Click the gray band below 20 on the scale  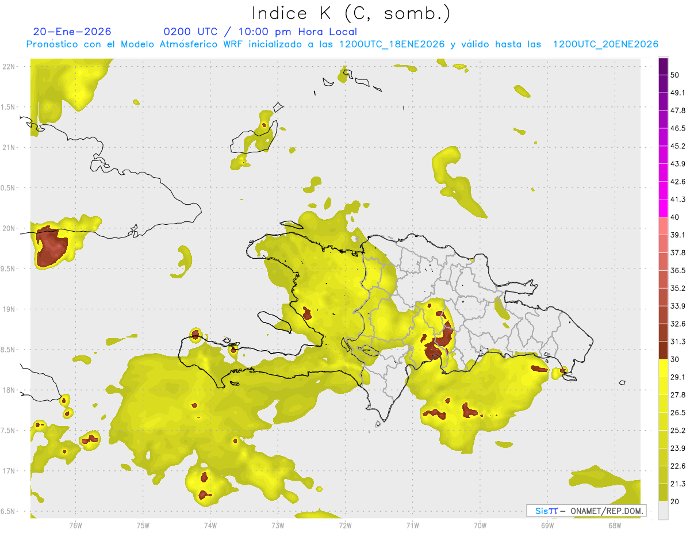tap(663, 511)
